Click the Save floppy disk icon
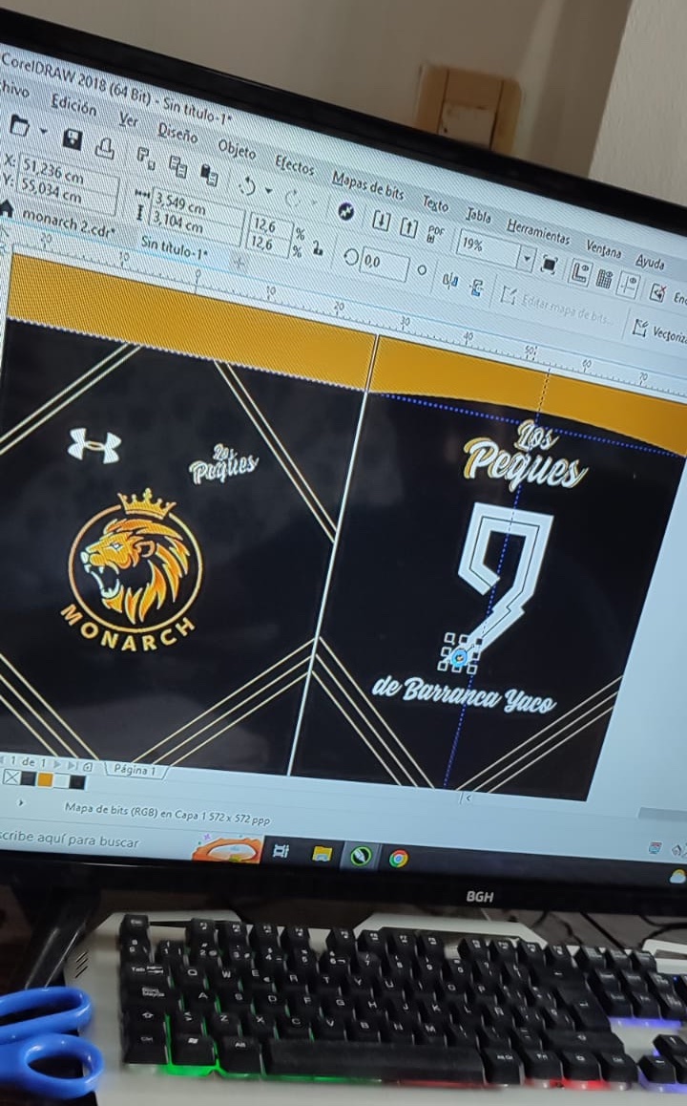 tap(72, 138)
